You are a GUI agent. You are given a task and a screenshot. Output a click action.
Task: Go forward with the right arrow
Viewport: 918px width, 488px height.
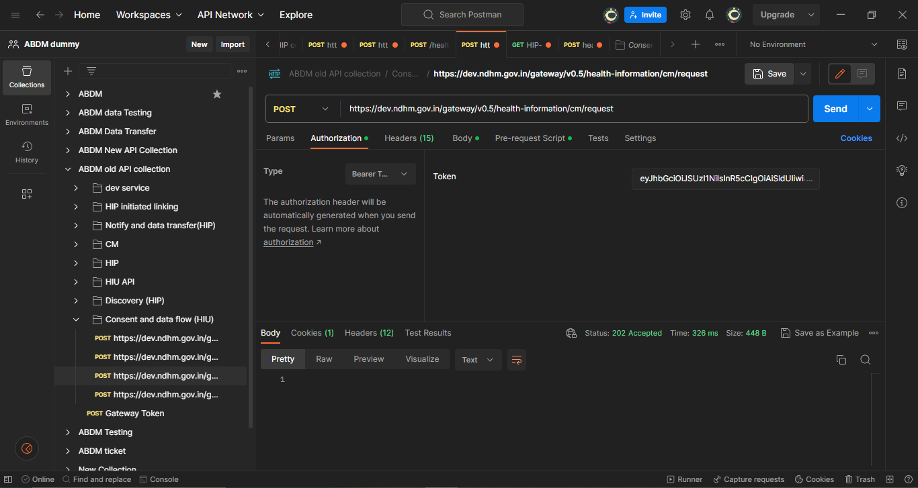(x=59, y=15)
